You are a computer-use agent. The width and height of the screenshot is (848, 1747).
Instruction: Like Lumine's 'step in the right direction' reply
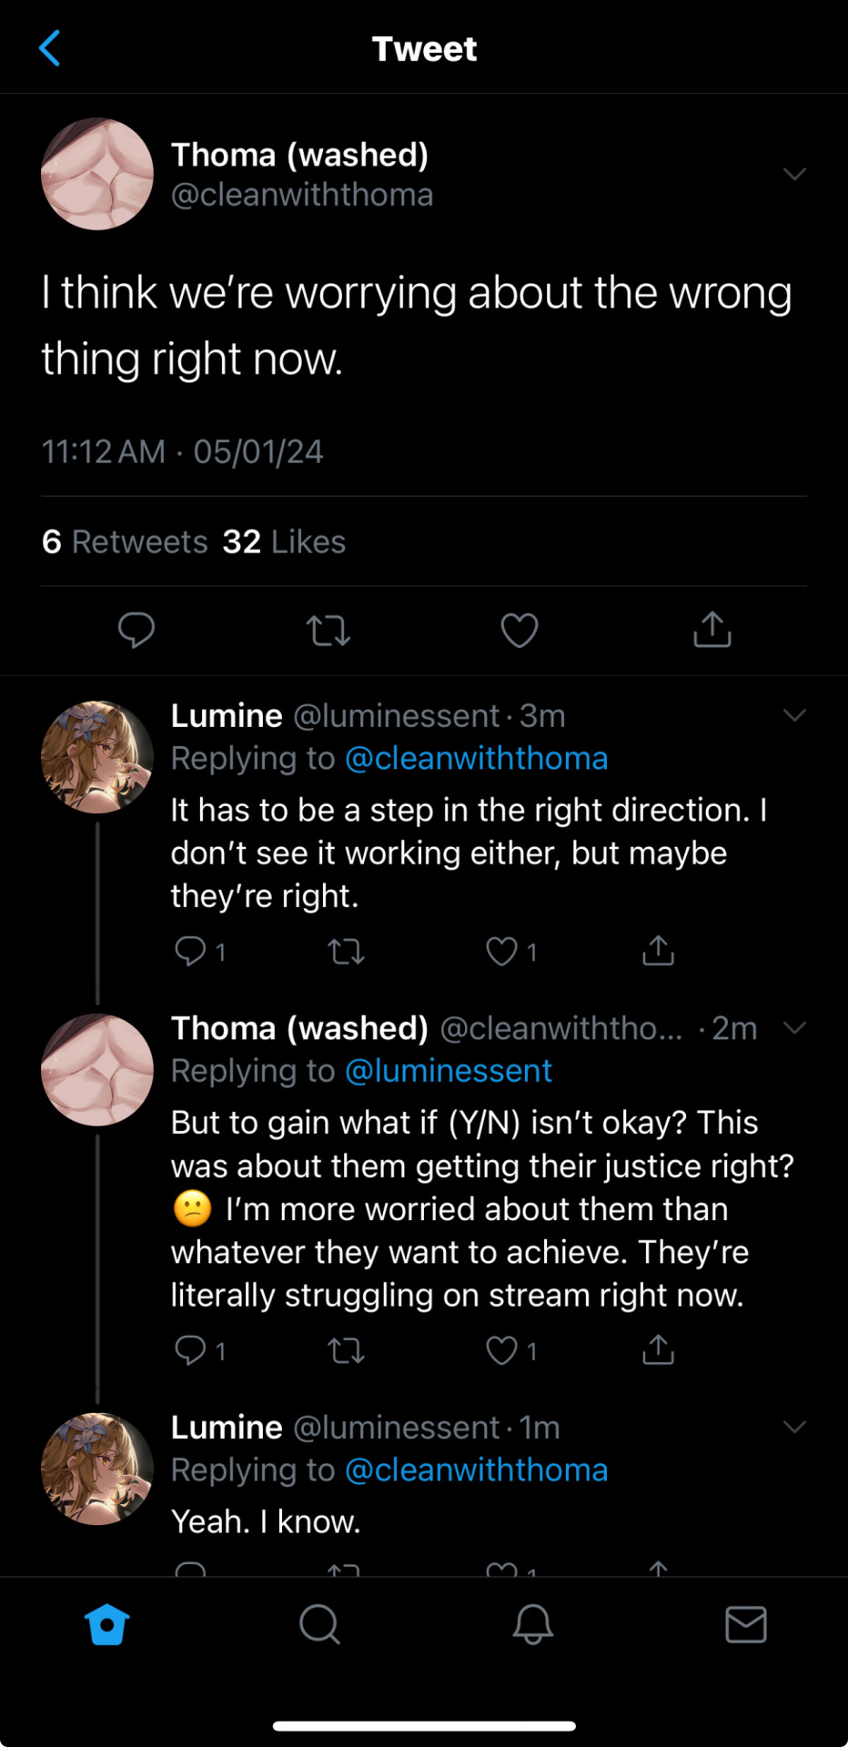(501, 952)
